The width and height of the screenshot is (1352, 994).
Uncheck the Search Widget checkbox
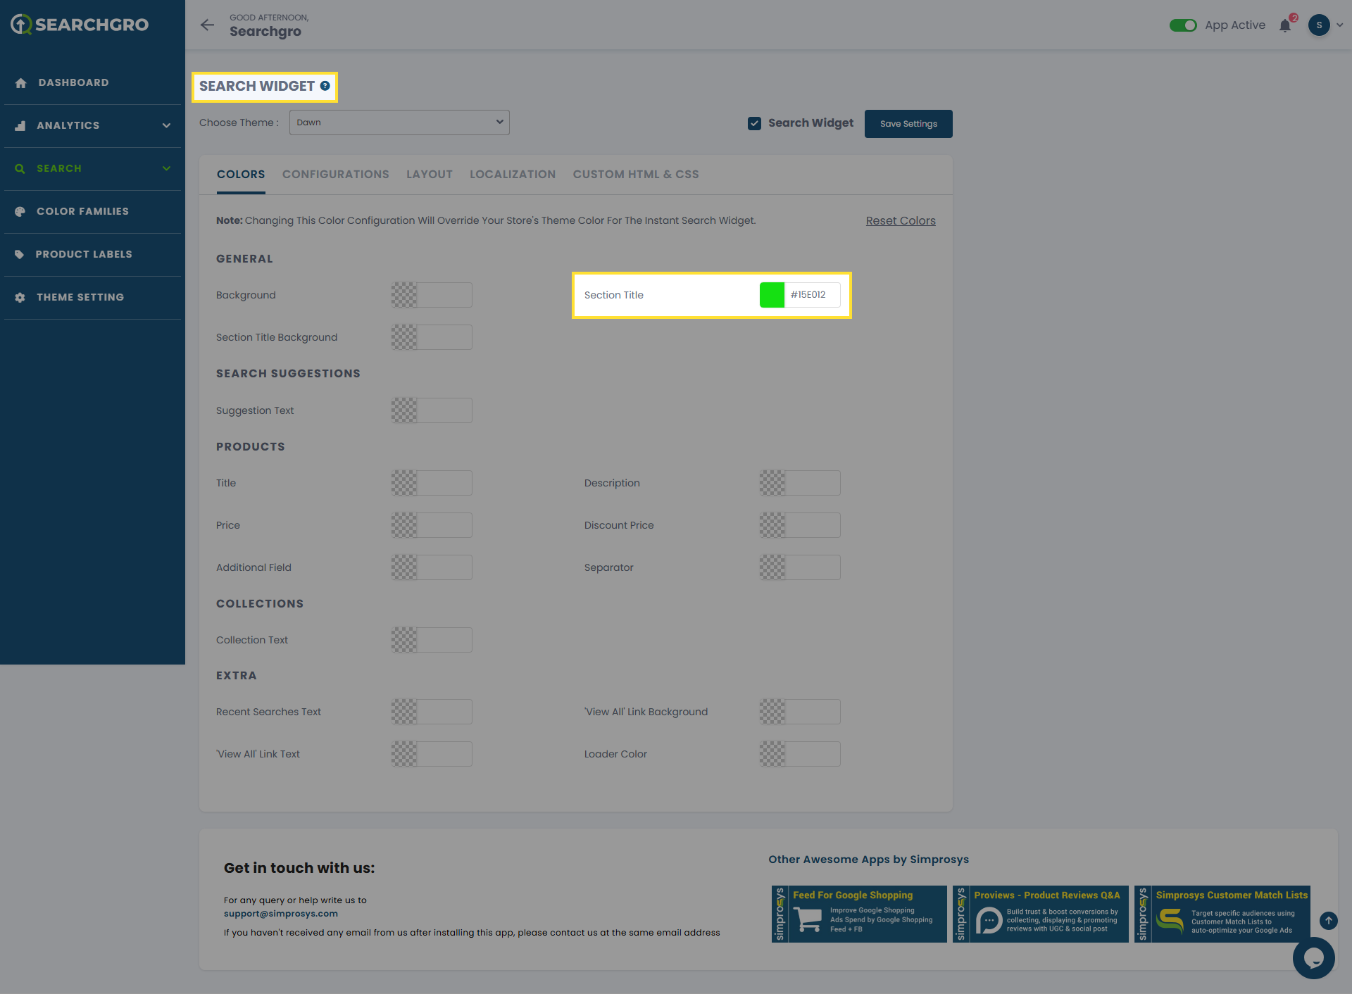click(754, 123)
